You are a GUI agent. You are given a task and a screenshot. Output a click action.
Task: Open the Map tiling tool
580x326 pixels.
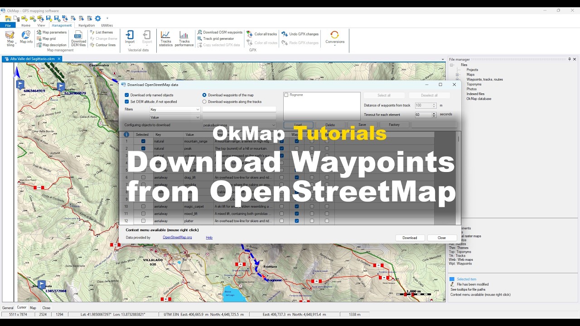[x=10, y=38]
